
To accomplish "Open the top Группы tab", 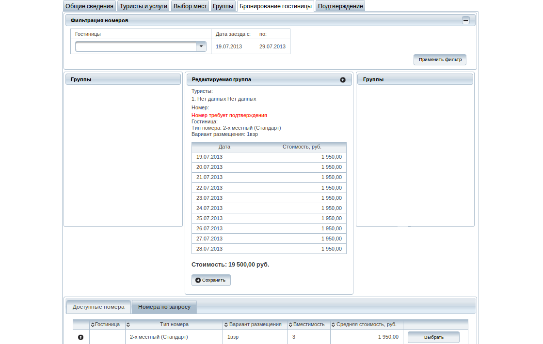I will pos(223,6).
